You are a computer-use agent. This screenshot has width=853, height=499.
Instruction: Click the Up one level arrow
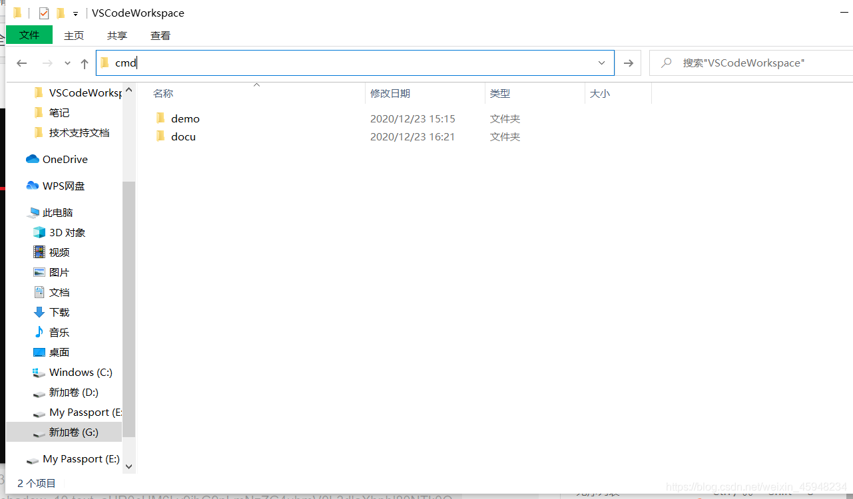coord(85,63)
